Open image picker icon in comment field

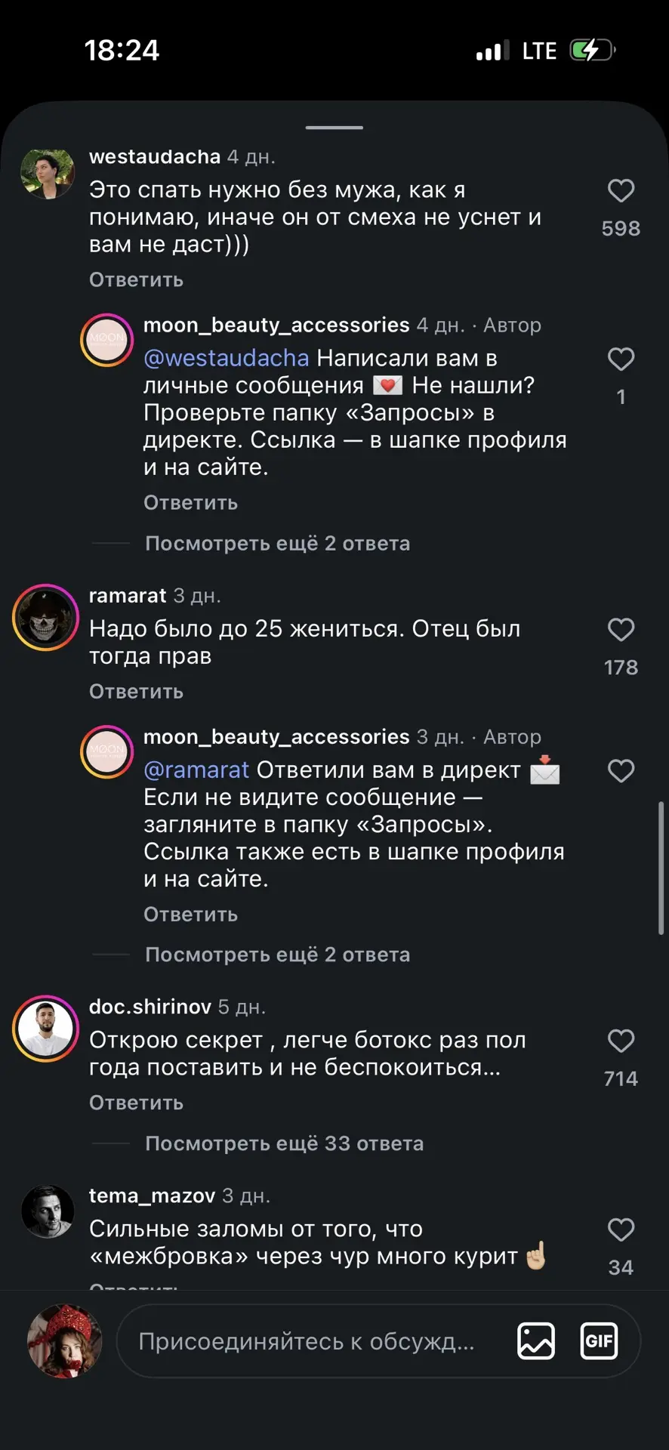tap(536, 1340)
